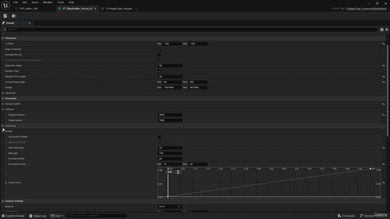Click Align Max Angle value field

[x=170, y=66]
